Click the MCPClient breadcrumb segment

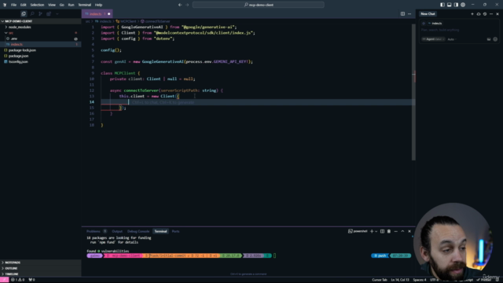(128, 21)
